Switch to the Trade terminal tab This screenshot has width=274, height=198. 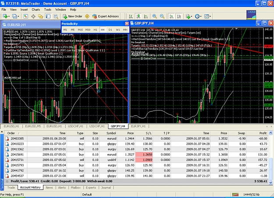point(11,188)
